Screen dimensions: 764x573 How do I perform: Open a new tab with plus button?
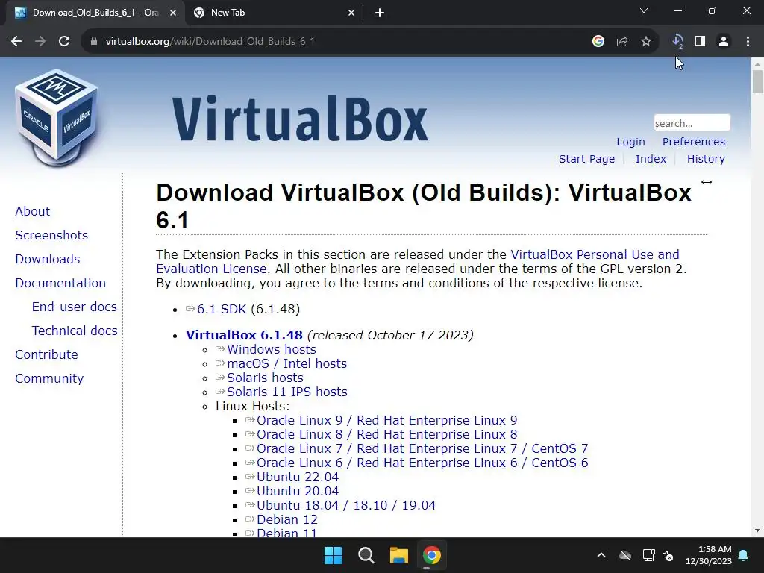[380, 13]
